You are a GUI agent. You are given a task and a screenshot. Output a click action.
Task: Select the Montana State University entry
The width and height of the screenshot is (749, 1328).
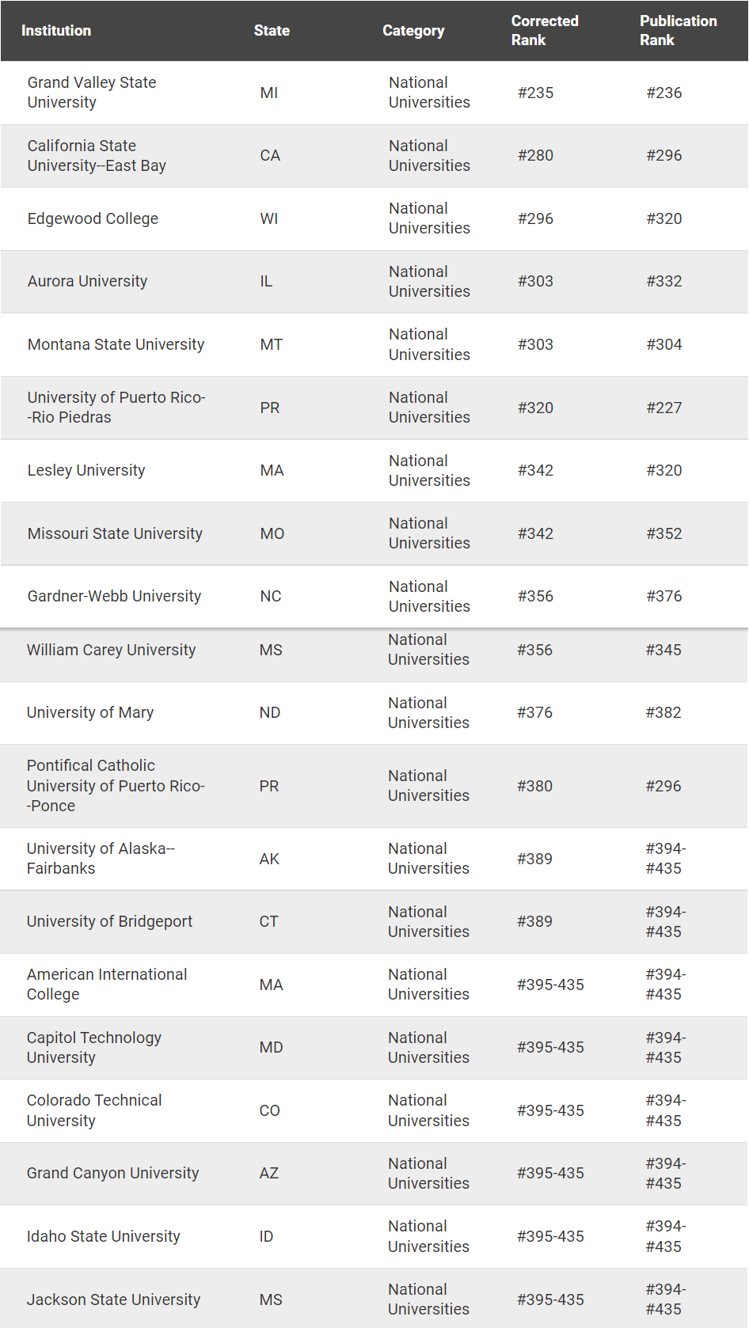[x=116, y=344]
